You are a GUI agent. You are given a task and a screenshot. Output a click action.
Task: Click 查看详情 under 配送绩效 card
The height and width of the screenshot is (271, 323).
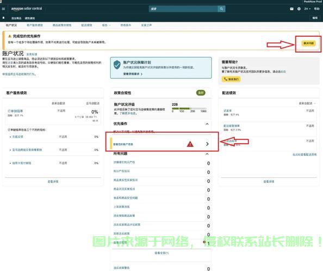[269, 182]
